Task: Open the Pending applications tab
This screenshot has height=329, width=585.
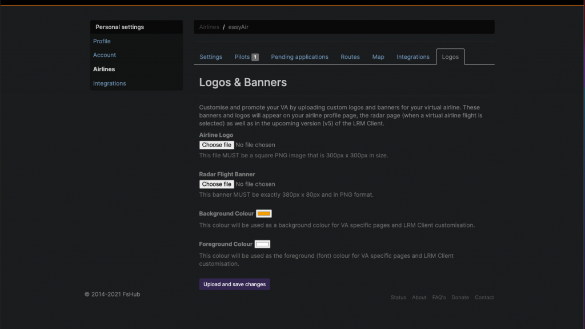Action: tap(299, 57)
